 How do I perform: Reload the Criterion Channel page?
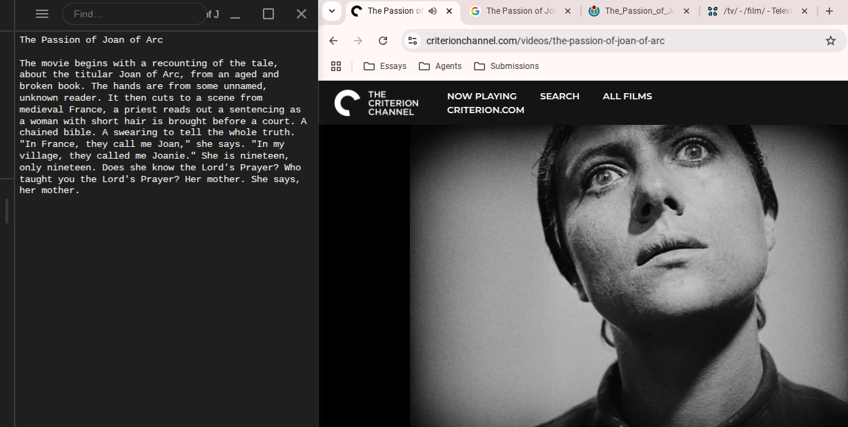pyautogui.click(x=383, y=41)
